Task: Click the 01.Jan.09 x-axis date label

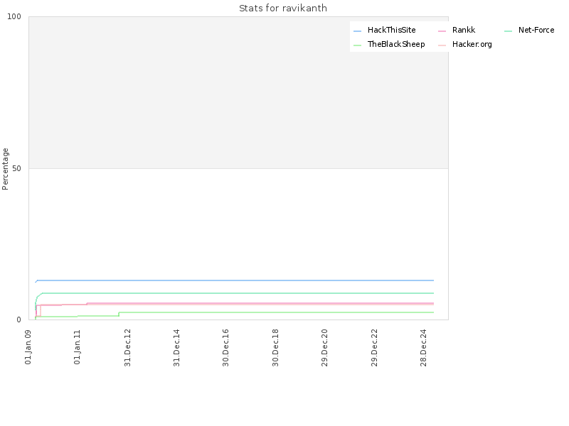Action: point(28,347)
